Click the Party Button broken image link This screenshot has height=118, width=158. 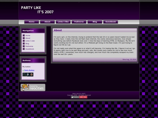point(28,70)
